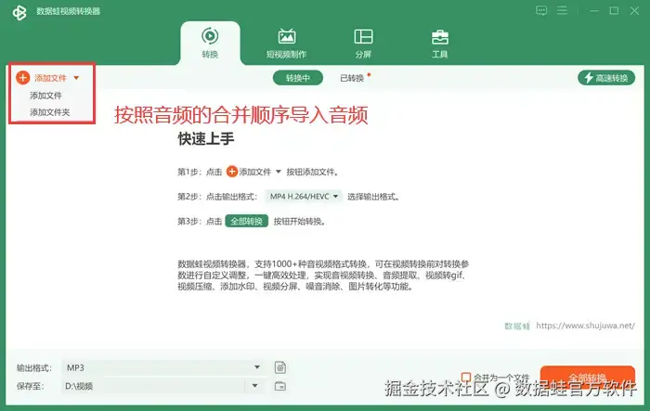This screenshot has height=411, width=650.
Task: Click the tutorial MP4 H.264/HEVC format dropdown
Action: point(304,197)
